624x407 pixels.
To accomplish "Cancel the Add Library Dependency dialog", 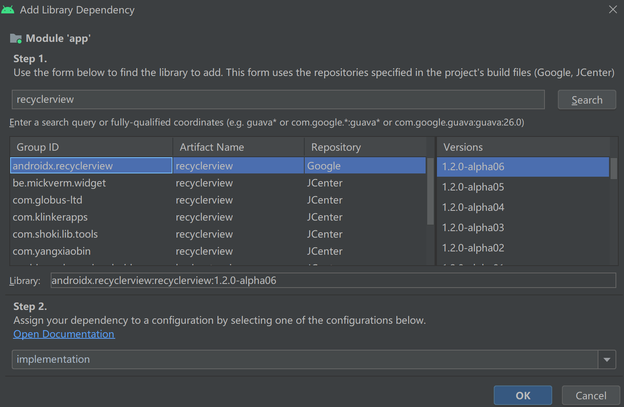I will (590, 395).
